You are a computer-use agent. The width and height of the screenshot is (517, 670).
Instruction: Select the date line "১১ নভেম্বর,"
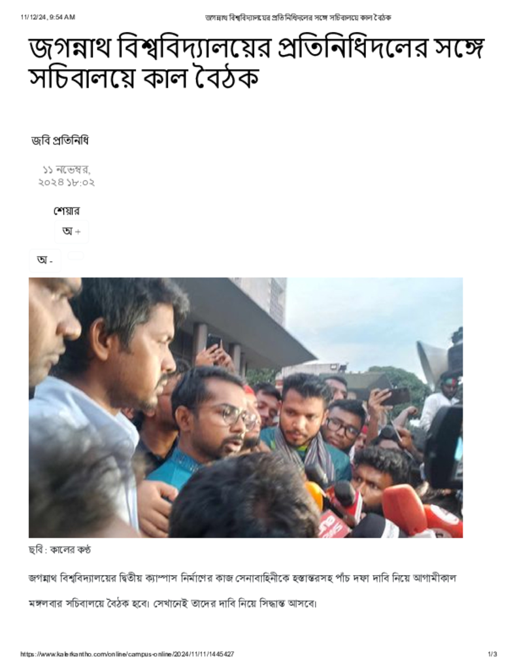(x=67, y=169)
